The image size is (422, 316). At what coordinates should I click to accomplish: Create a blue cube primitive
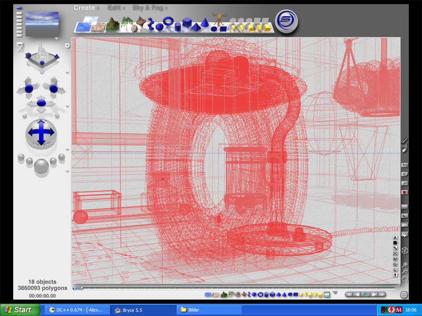(x=187, y=23)
